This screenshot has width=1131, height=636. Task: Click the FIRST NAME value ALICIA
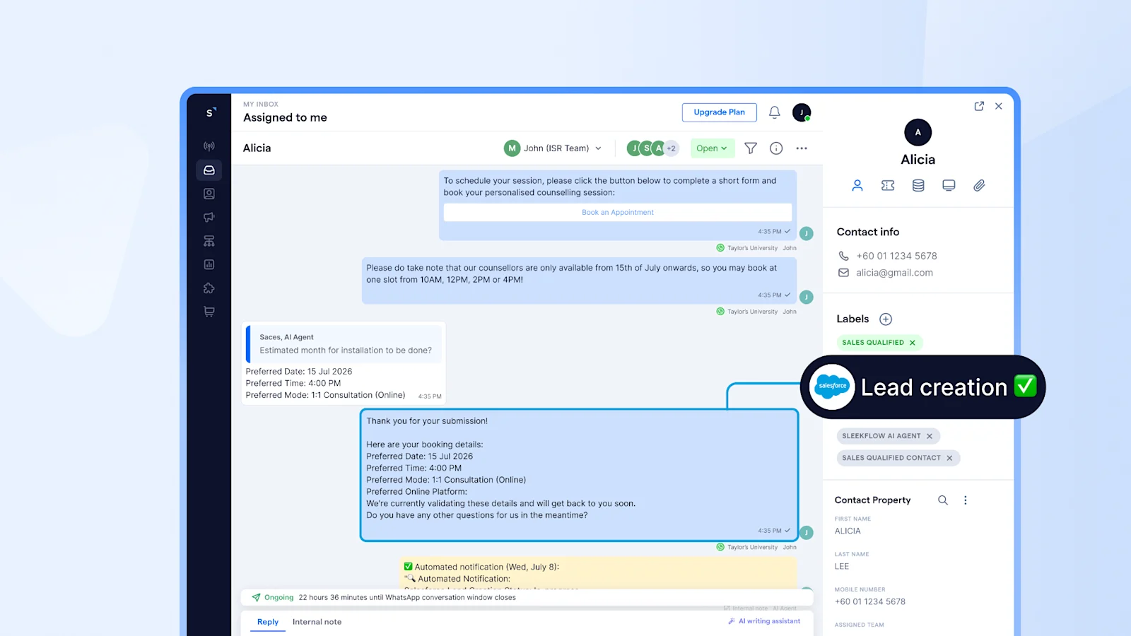coord(848,531)
